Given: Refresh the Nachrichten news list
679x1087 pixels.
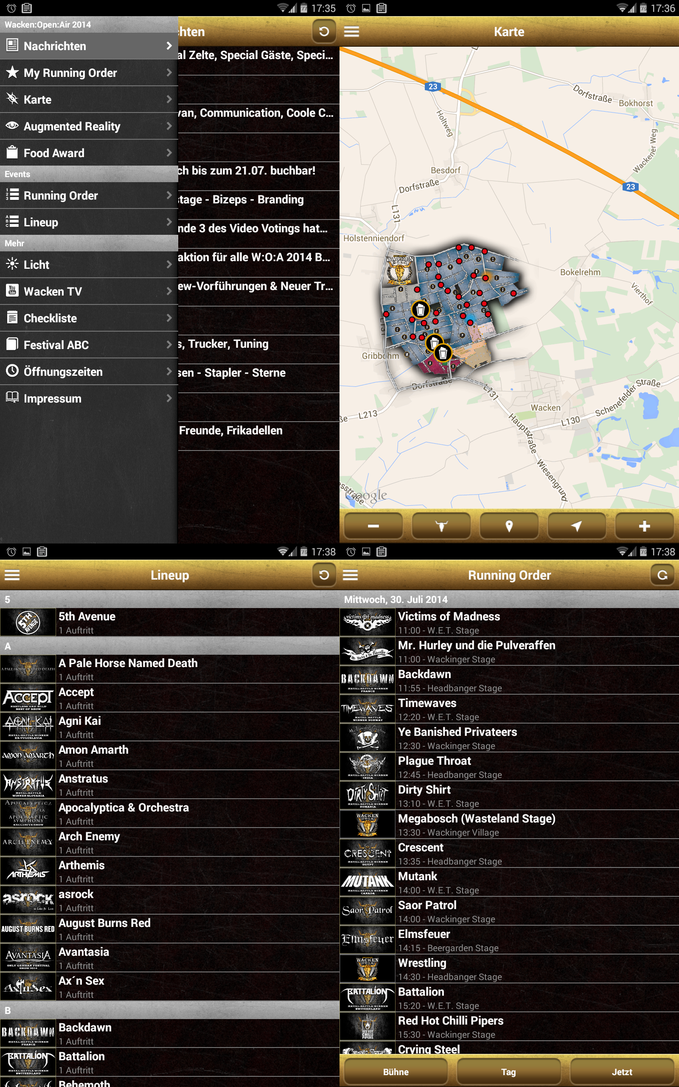Looking at the screenshot, I should [x=324, y=31].
